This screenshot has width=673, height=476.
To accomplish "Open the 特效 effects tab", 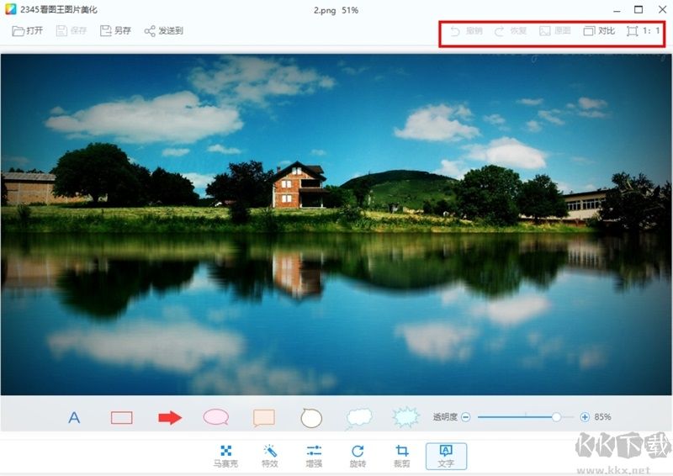I will coord(270,456).
